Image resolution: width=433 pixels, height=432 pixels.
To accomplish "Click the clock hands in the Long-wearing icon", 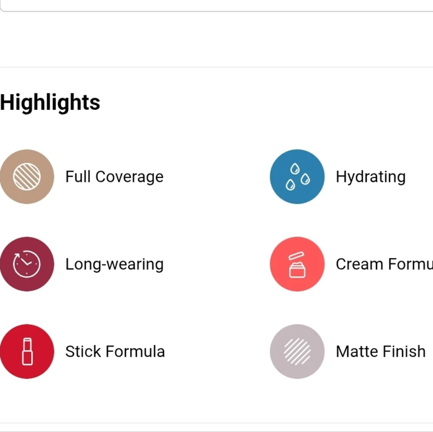I will tap(26, 262).
